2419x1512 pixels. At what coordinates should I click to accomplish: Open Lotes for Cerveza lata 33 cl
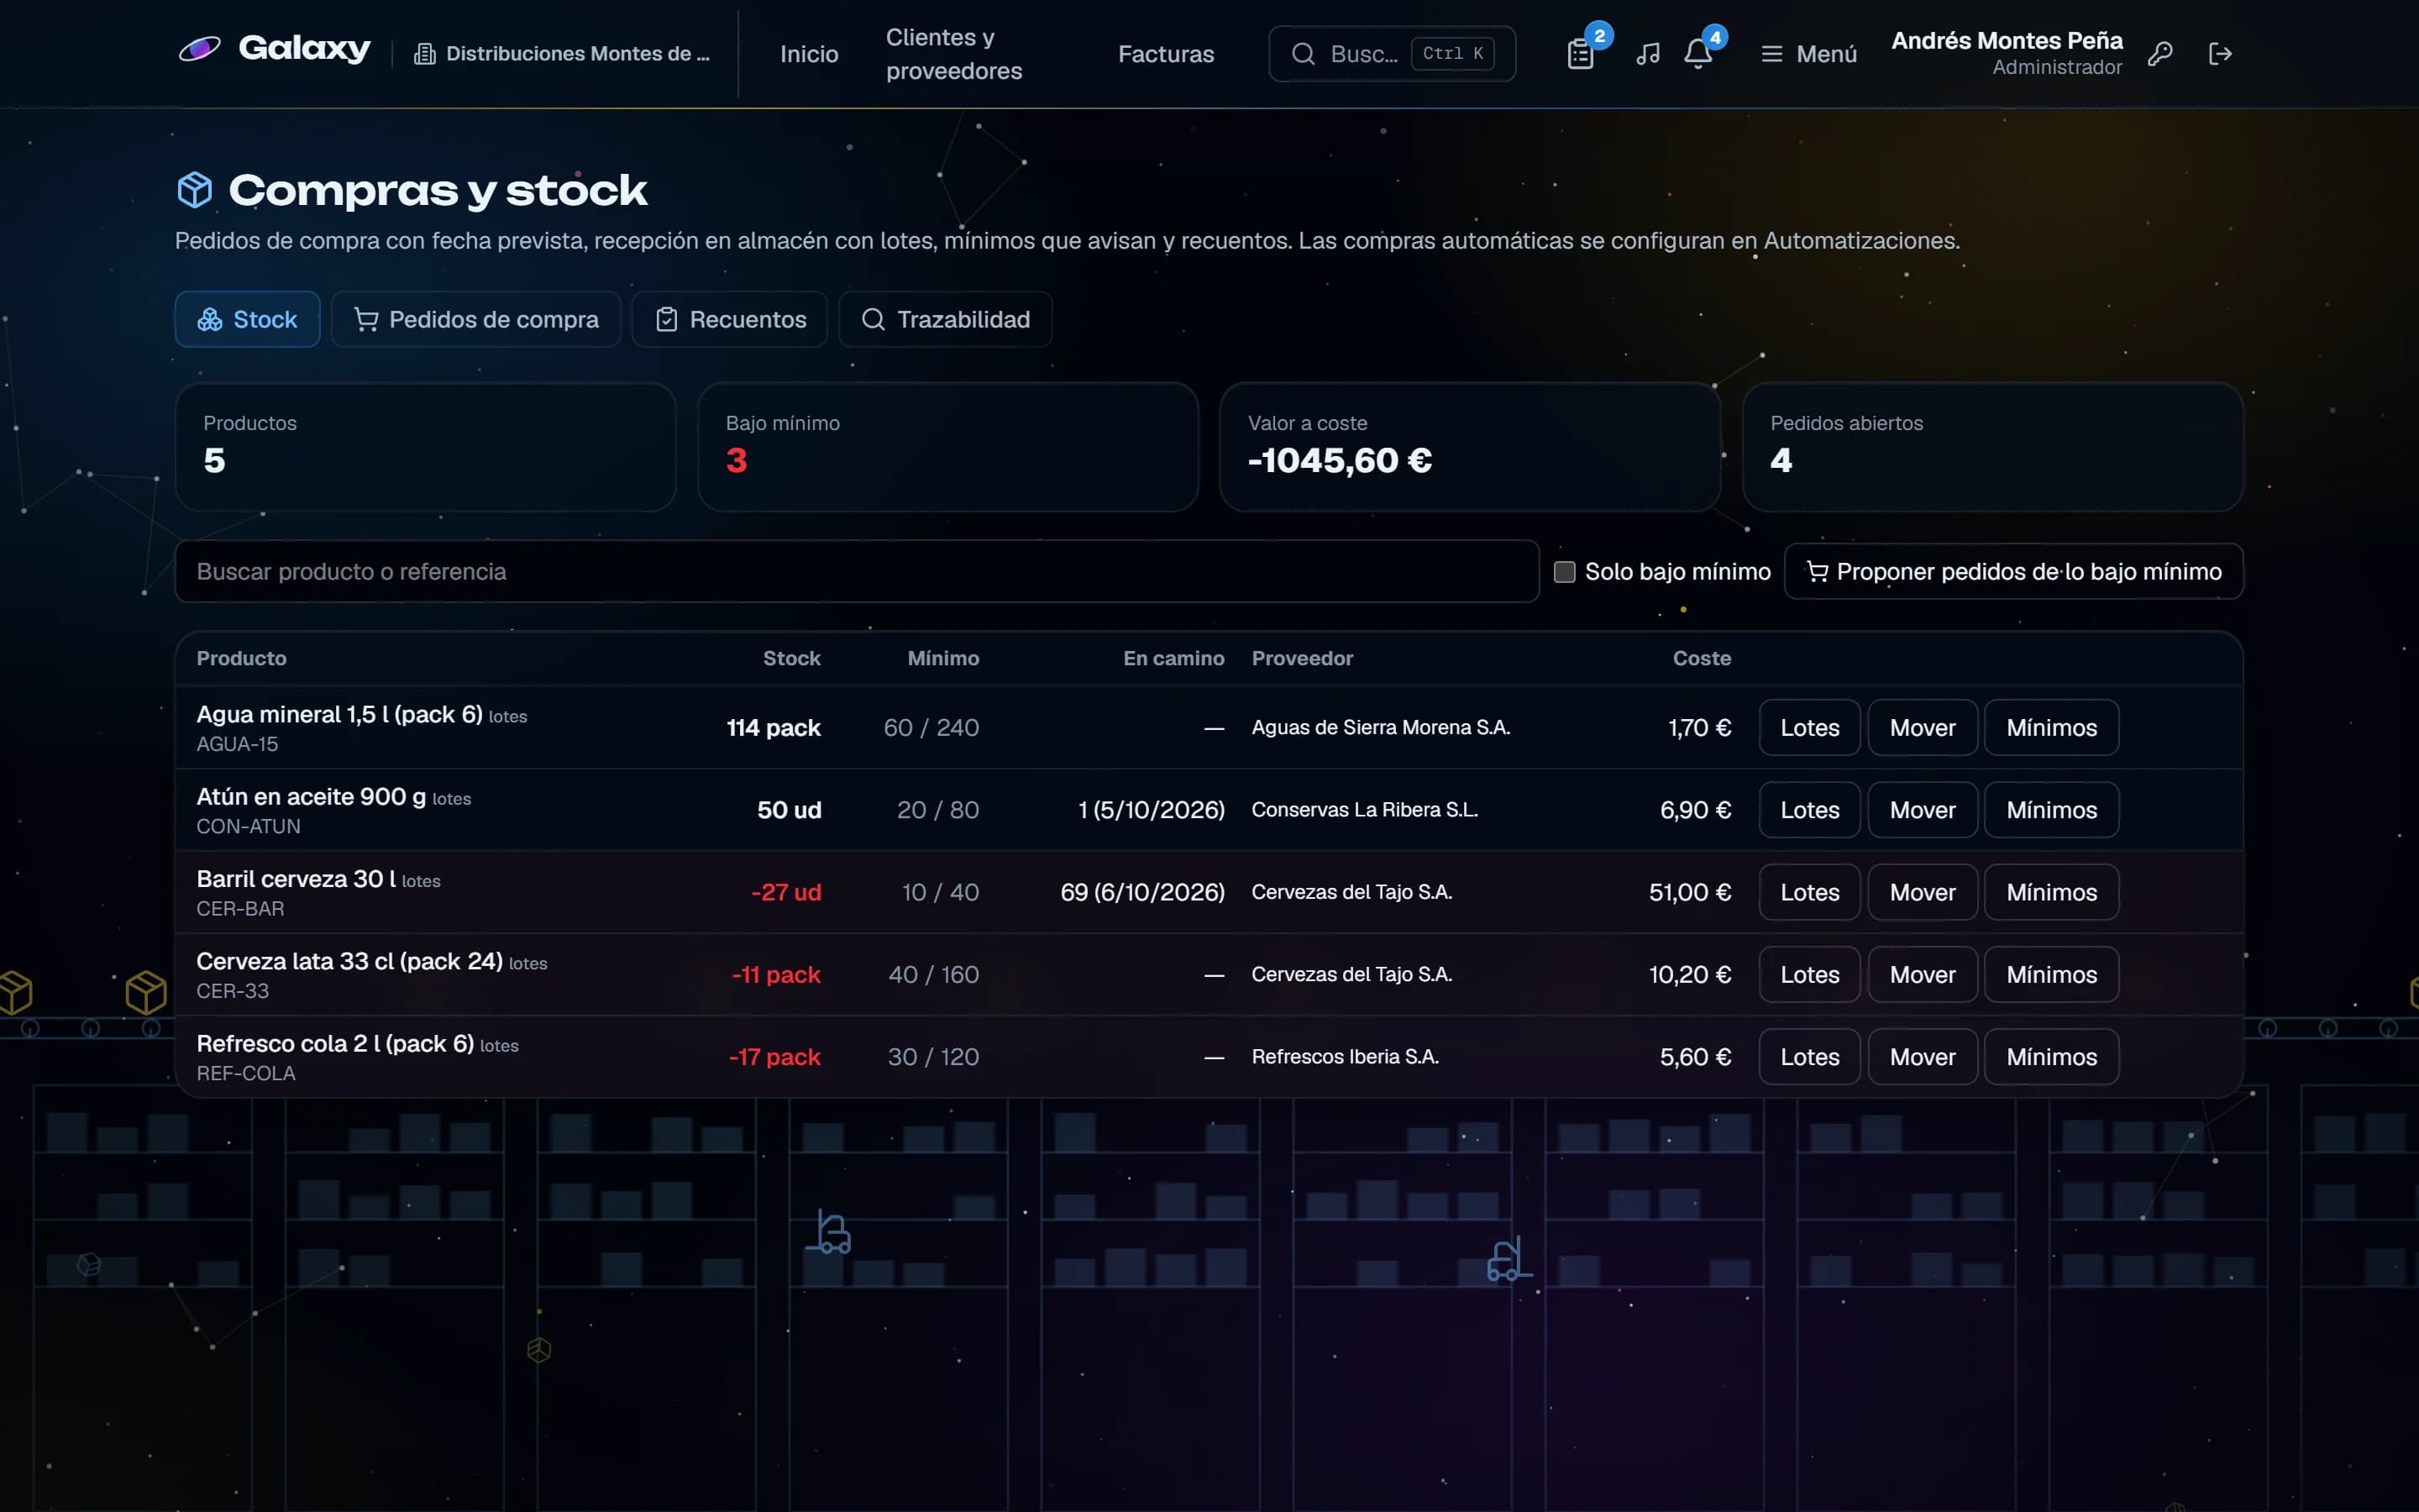click(x=1809, y=975)
